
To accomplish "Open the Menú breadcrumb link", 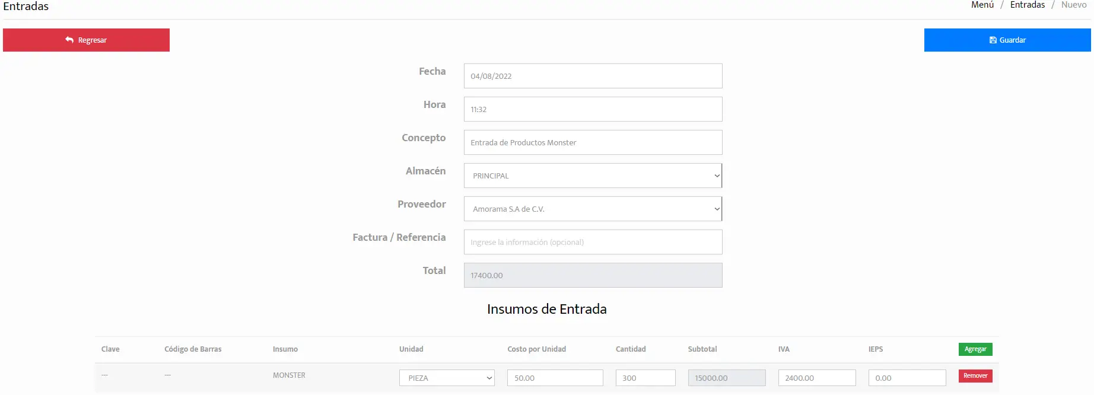I will pos(982,5).
